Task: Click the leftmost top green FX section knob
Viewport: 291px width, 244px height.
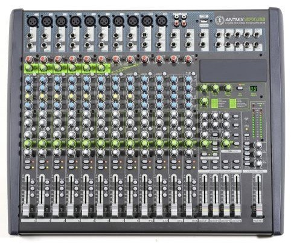Action: (x=203, y=88)
